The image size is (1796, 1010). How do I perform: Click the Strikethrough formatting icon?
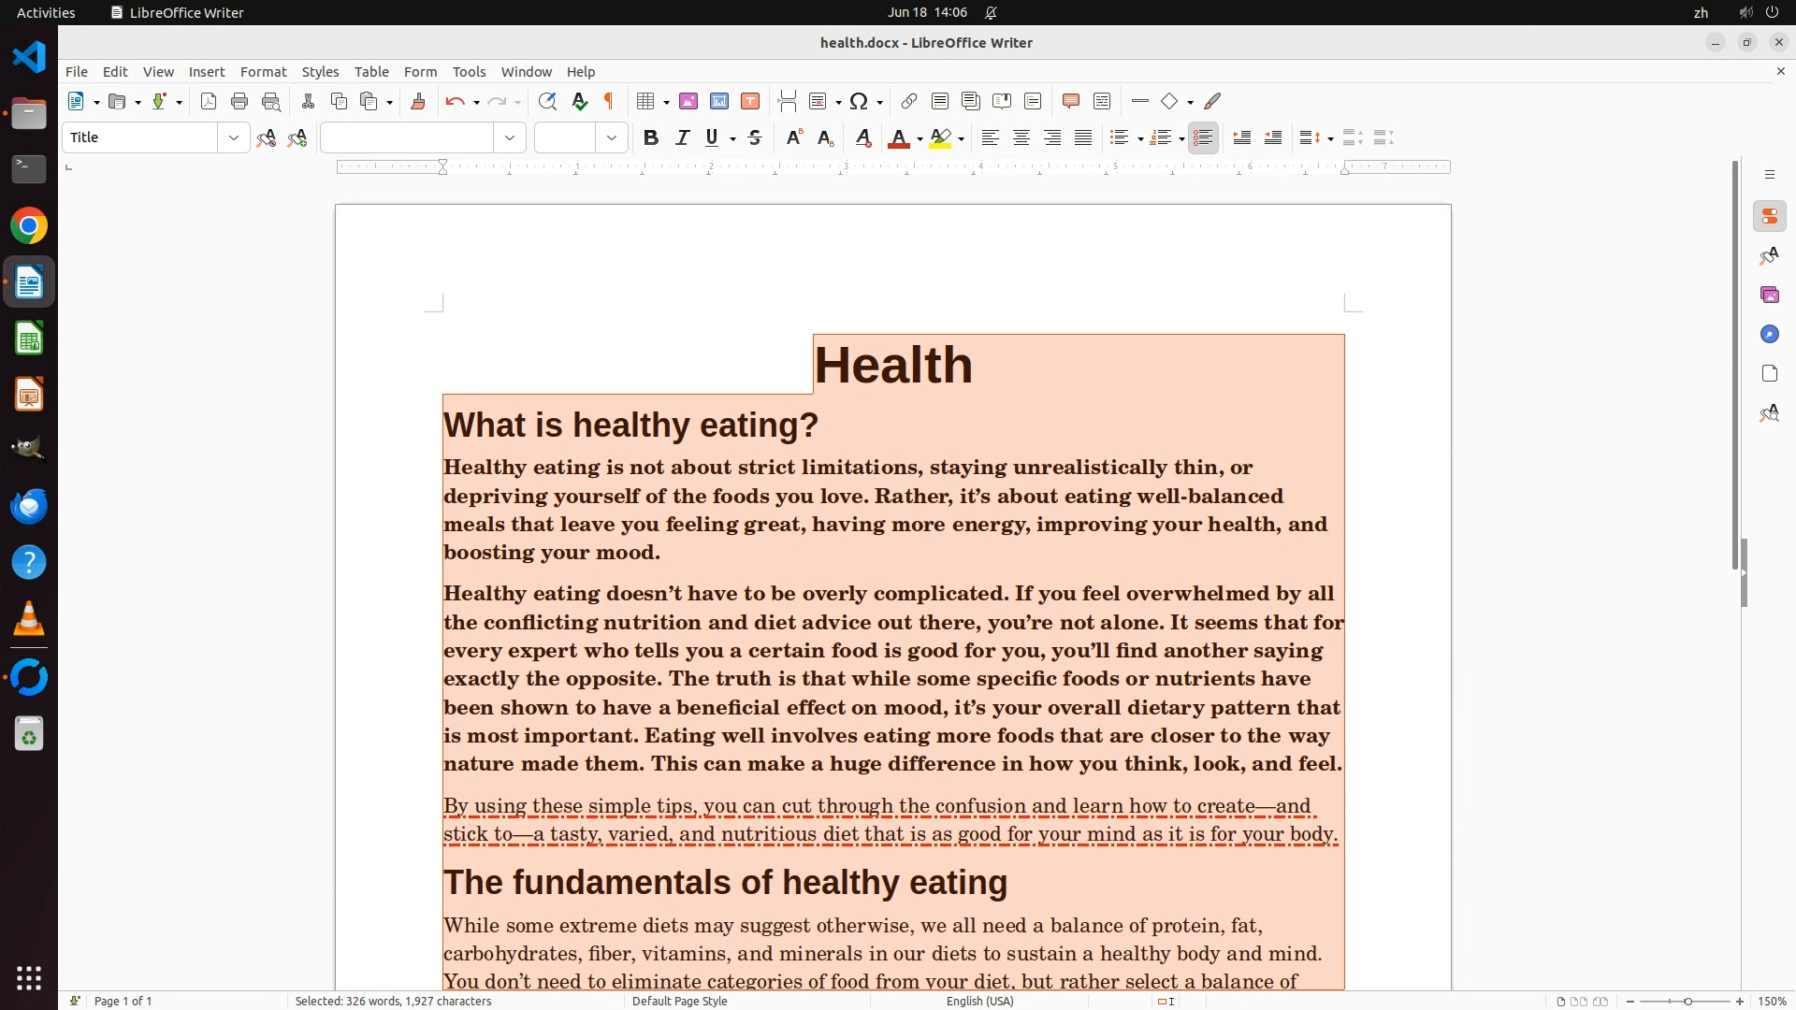point(755,138)
